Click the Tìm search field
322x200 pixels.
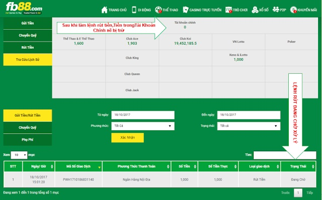pos(285,155)
